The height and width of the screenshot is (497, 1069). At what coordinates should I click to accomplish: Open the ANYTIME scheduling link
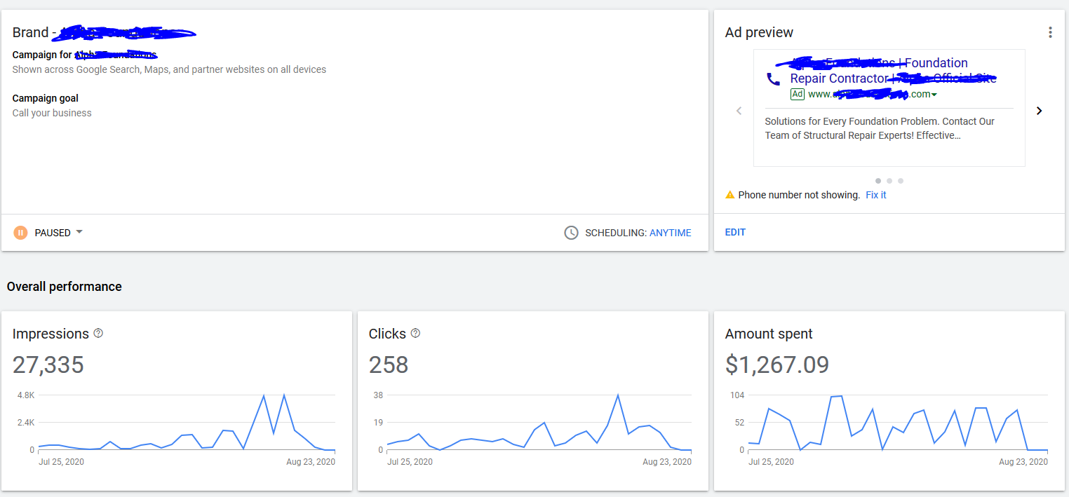(x=670, y=233)
